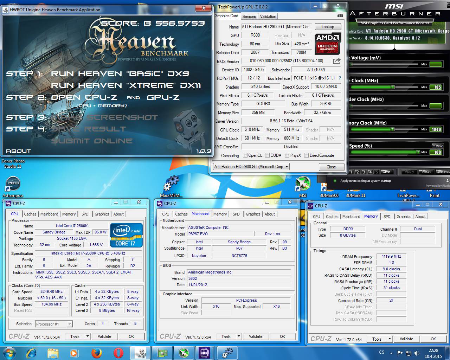
Task: Select the 3DMark06 desktop shortcut label
Action: 329,195
